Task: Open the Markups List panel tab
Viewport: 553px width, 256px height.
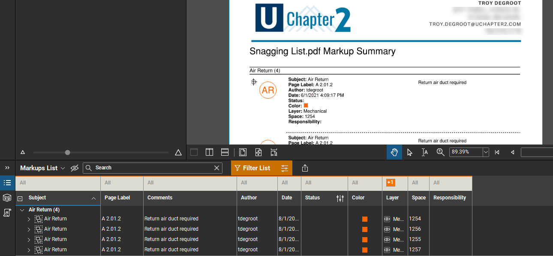Action: (7, 183)
